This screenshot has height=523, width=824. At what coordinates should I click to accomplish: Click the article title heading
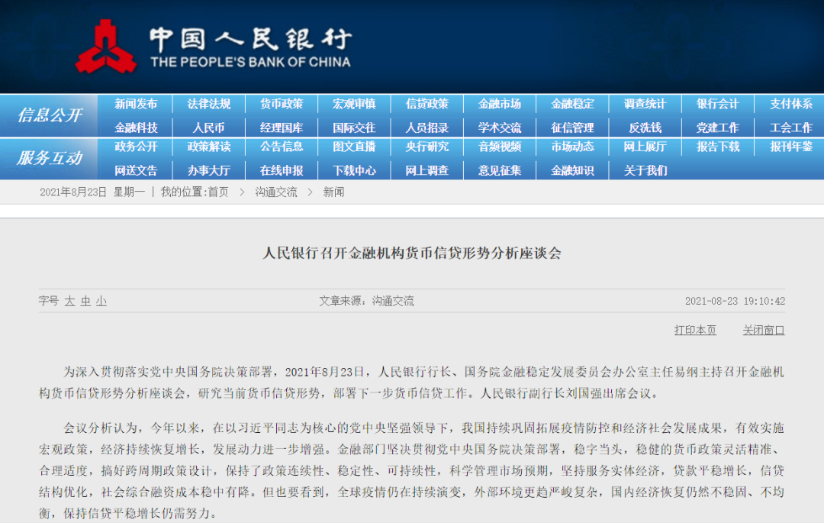tap(411, 253)
